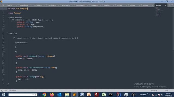Click the 'class Person{' line

(x=14, y=13)
